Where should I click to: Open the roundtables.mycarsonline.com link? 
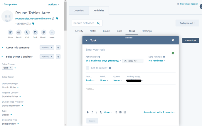33,19
